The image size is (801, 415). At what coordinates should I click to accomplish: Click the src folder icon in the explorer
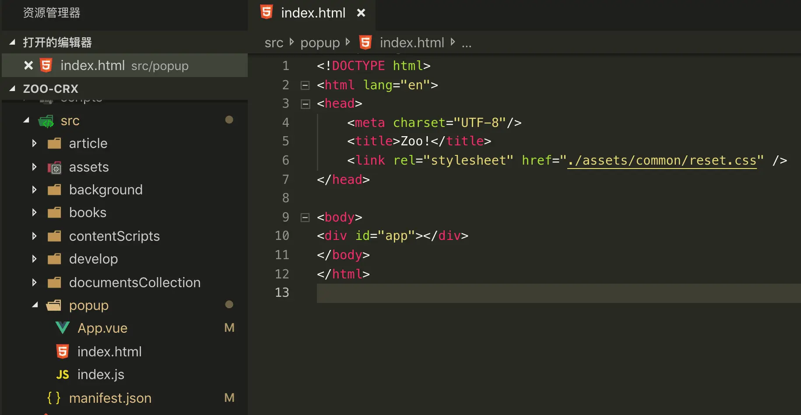[x=46, y=121]
